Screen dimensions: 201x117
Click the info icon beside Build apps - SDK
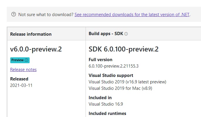click(x=126, y=34)
